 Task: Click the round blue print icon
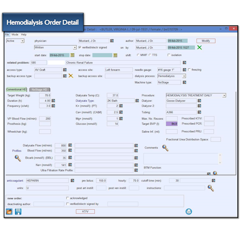pyautogui.click(x=189, y=212)
